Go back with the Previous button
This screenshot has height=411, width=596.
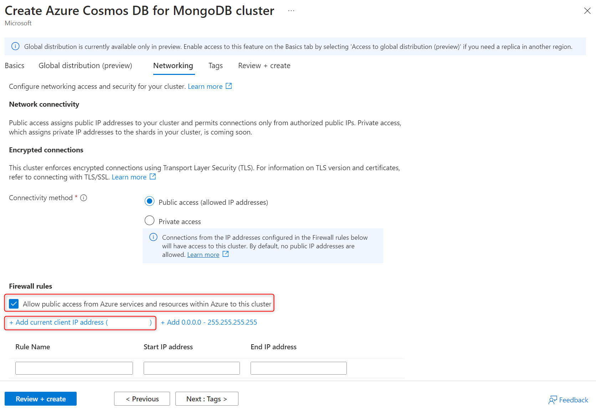pyautogui.click(x=142, y=399)
